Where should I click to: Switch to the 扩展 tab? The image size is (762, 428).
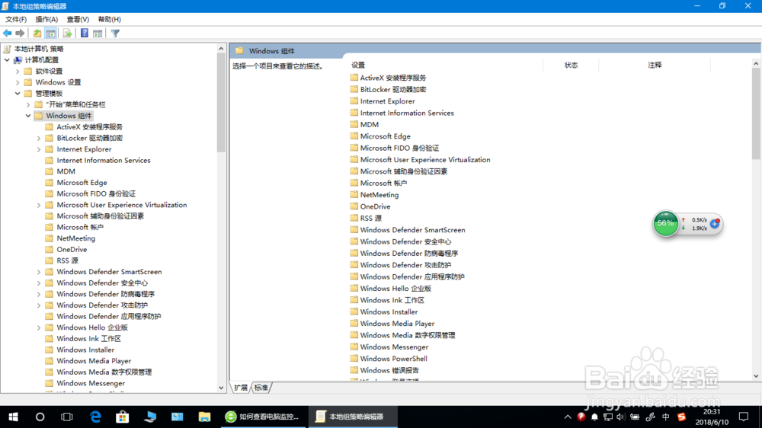241,388
